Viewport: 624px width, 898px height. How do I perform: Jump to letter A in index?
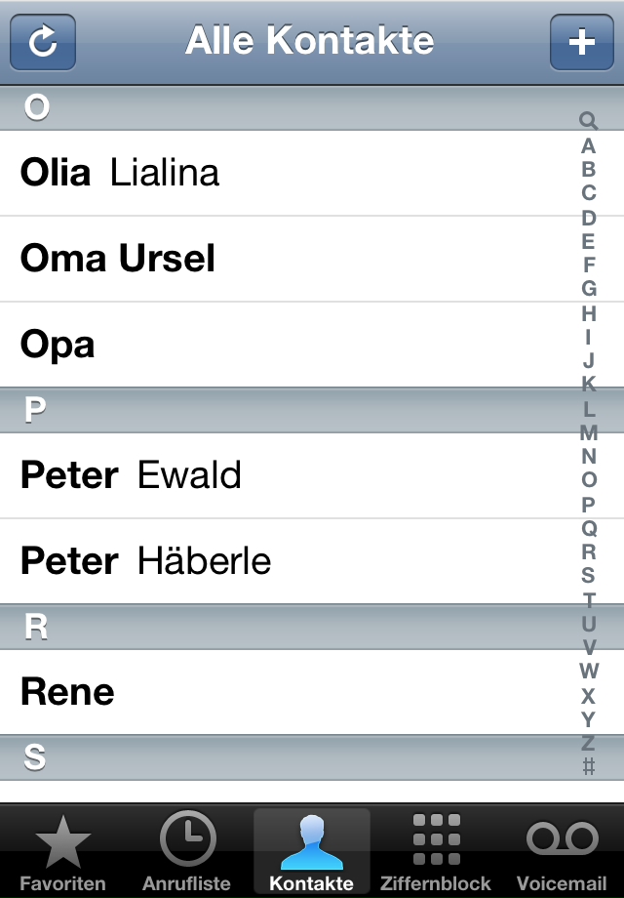pos(589,146)
